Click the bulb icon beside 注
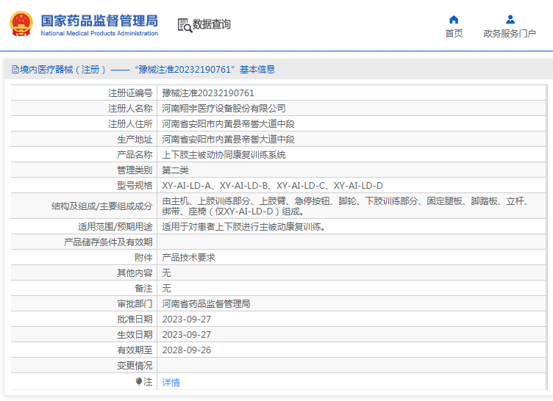The width and height of the screenshot is (553, 401). [138, 382]
